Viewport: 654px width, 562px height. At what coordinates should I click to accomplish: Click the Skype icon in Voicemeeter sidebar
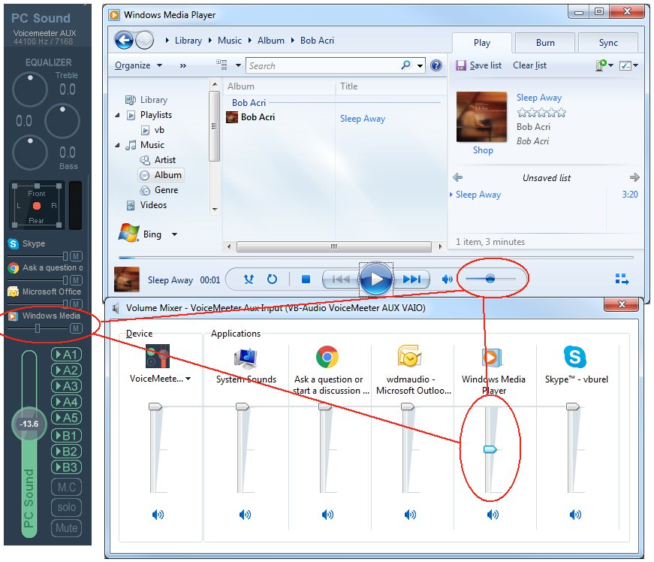click(11, 243)
